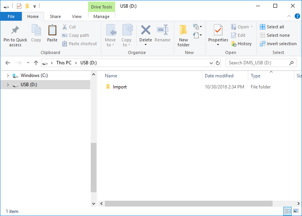Click the New folder icon
Screen dimensions: 302x216
pyautogui.click(x=183, y=31)
